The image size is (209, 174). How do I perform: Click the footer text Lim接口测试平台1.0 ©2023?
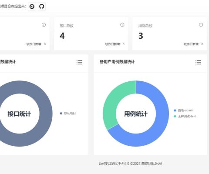120,164
